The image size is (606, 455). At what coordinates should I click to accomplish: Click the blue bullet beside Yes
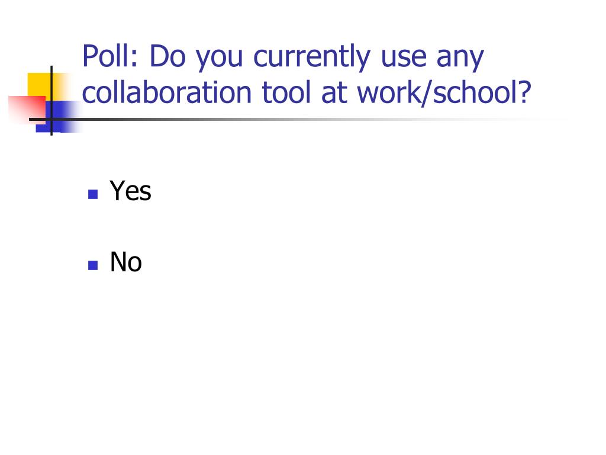tap(93, 194)
